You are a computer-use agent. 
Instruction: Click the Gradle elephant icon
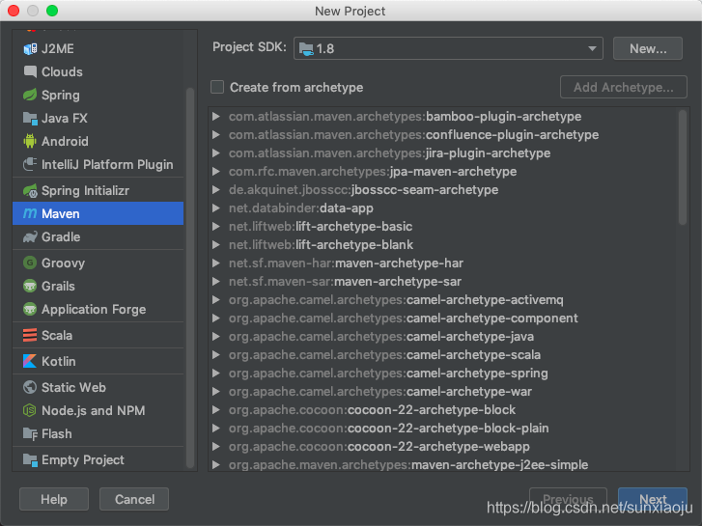pos(30,236)
